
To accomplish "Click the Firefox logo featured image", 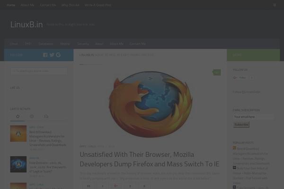I will tap(151, 104).
